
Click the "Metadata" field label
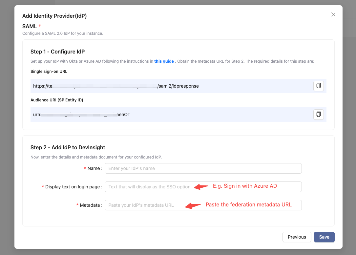90,205
